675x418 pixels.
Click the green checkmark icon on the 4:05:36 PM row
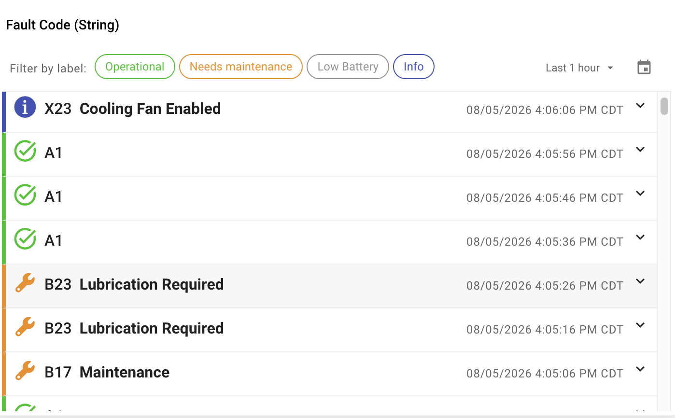(25, 239)
